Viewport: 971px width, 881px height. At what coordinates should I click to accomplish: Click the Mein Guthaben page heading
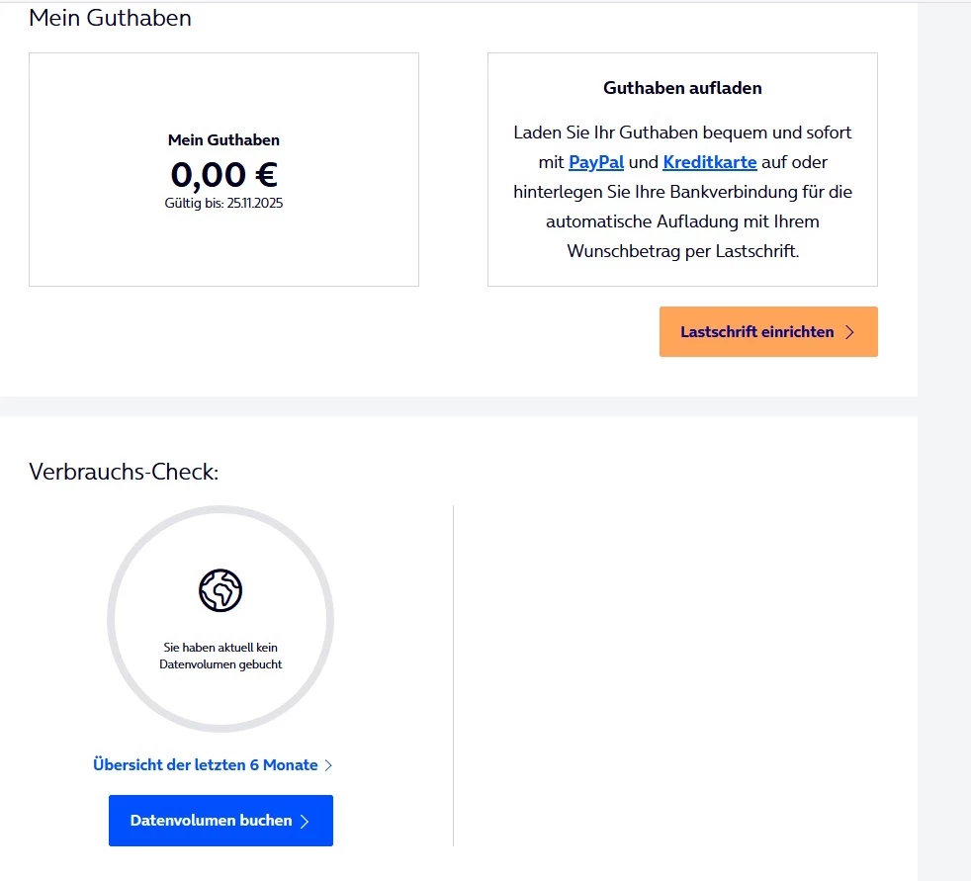[x=110, y=18]
